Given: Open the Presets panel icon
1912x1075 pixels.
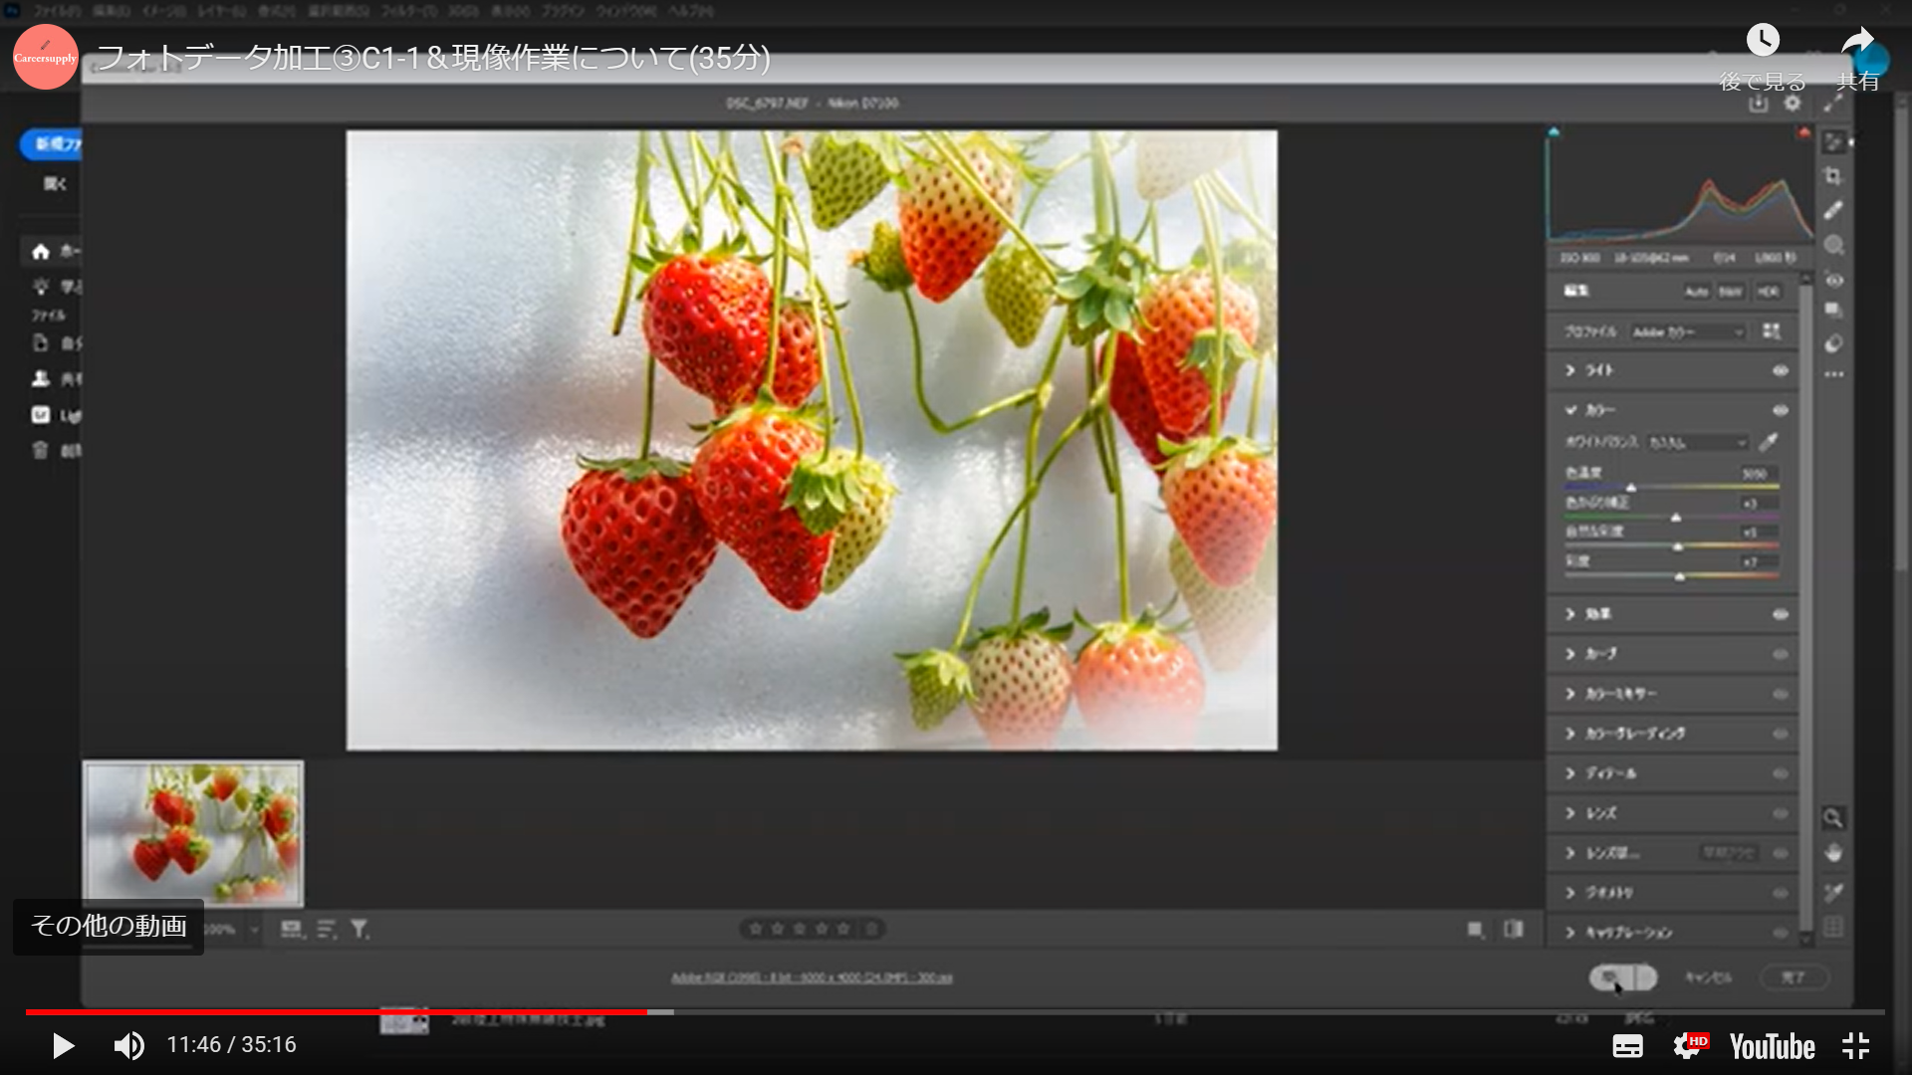Looking at the screenshot, I should tap(1833, 343).
